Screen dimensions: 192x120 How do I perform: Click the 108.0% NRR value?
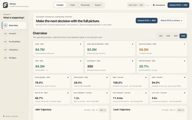pyautogui.click(x=118, y=83)
